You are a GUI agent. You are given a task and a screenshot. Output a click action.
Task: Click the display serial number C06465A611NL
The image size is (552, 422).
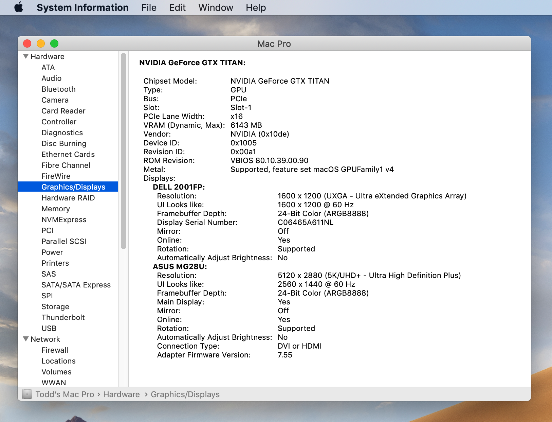(x=305, y=222)
